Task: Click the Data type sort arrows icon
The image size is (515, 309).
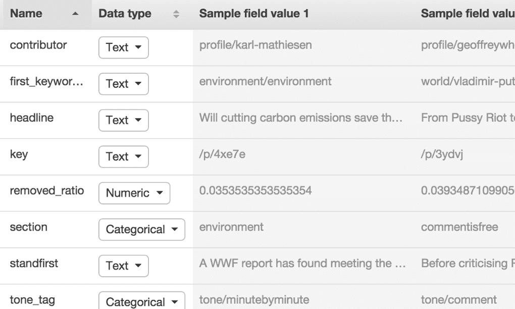Action: point(176,15)
